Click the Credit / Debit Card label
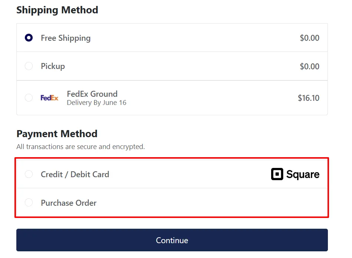This screenshot has height=258, width=352. click(75, 174)
